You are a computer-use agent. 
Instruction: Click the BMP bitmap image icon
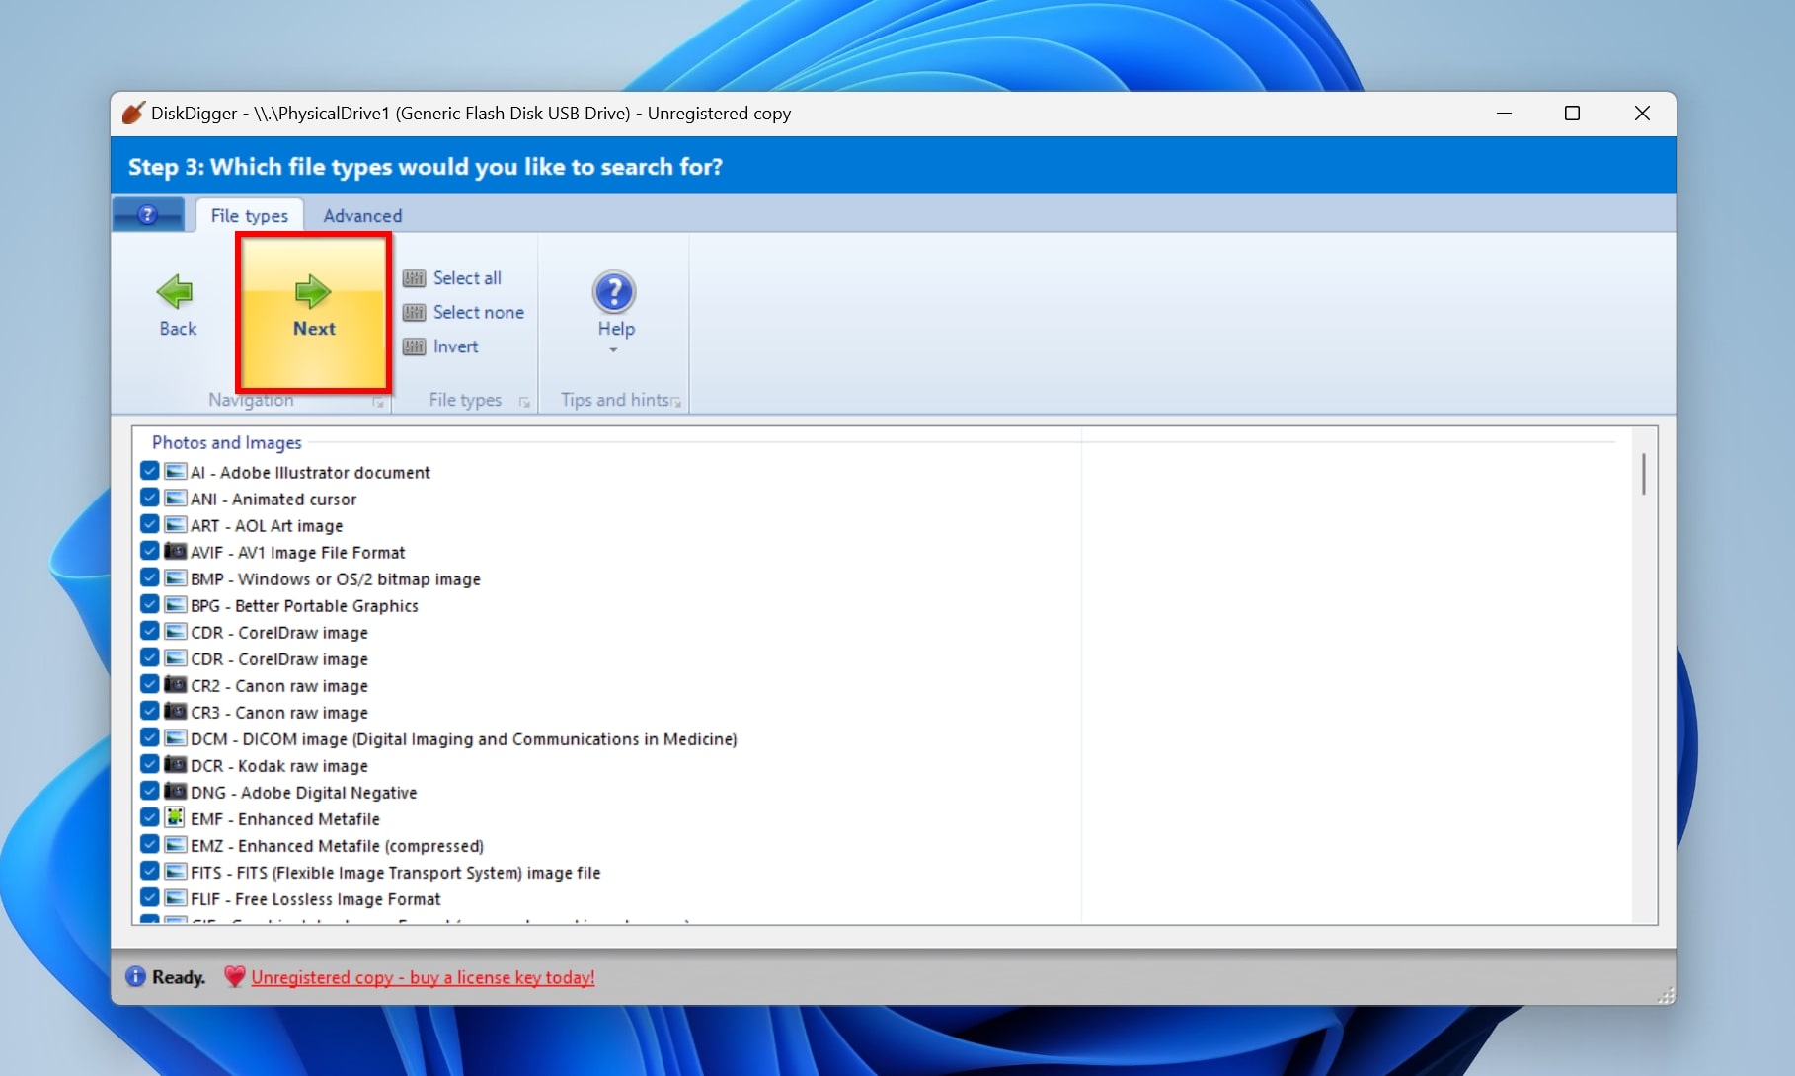(176, 577)
